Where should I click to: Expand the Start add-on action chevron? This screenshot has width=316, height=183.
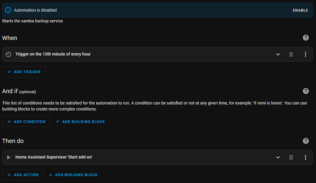(x=278, y=157)
